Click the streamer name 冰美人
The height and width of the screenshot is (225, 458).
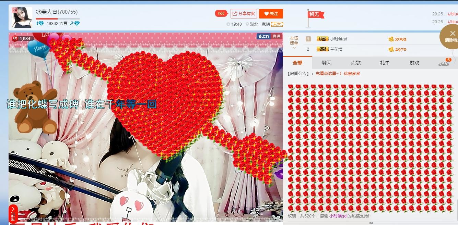[44, 12]
